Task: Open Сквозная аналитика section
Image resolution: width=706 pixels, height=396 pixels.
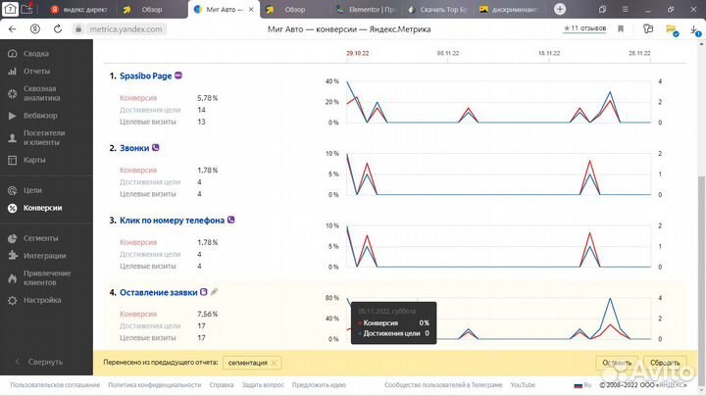Action: [41, 93]
